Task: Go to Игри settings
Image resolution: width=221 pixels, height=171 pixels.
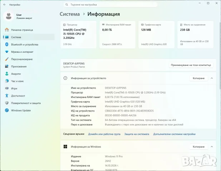Action: click(x=29, y=88)
